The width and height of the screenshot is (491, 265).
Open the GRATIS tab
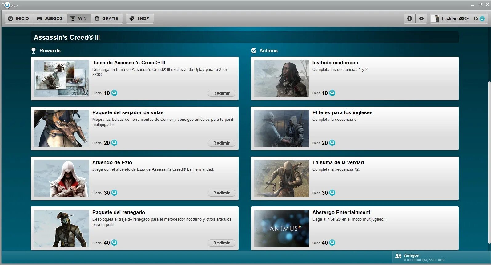(107, 18)
